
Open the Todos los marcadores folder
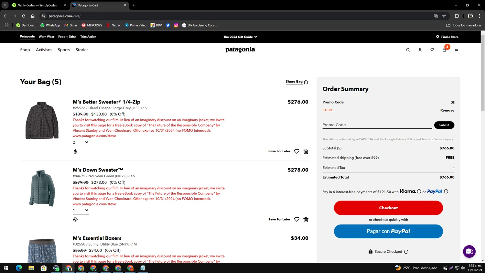pyautogui.click(x=464, y=25)
